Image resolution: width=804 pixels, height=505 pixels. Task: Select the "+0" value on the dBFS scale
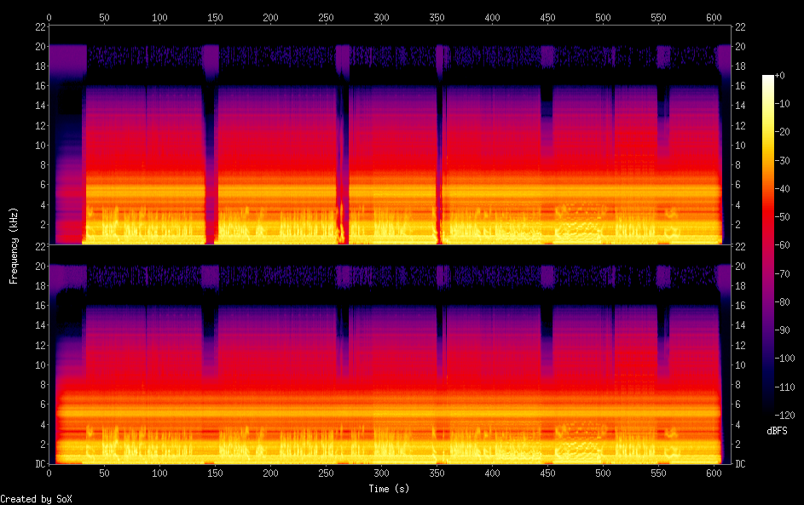779,75
